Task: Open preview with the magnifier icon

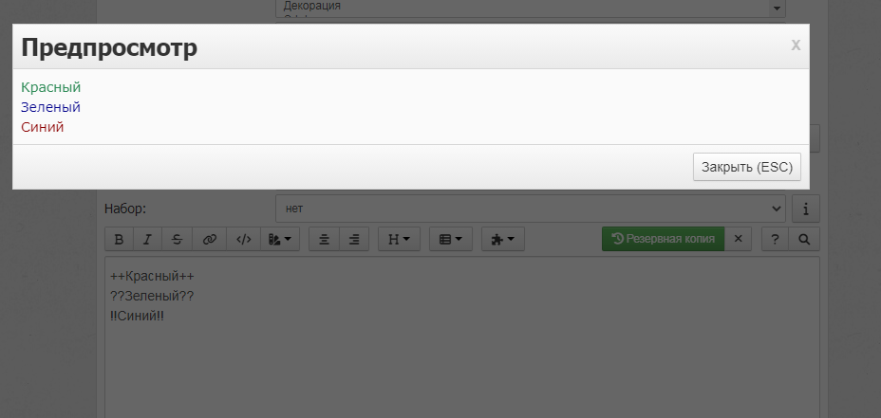Action: coord(804,239)
